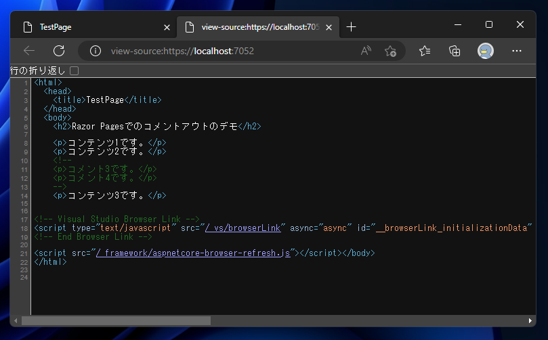Click the scrollbar left arrow
This screenshot has width=548, height=340.
point(16,320)
